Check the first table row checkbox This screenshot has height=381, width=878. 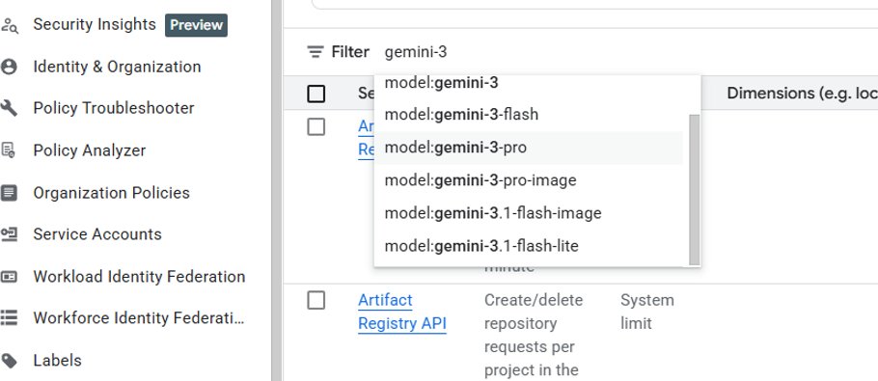point(316,127)
